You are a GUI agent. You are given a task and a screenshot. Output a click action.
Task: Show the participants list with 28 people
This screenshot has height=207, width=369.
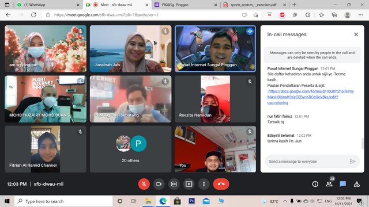pyautogui.click(x=329, y=184)
